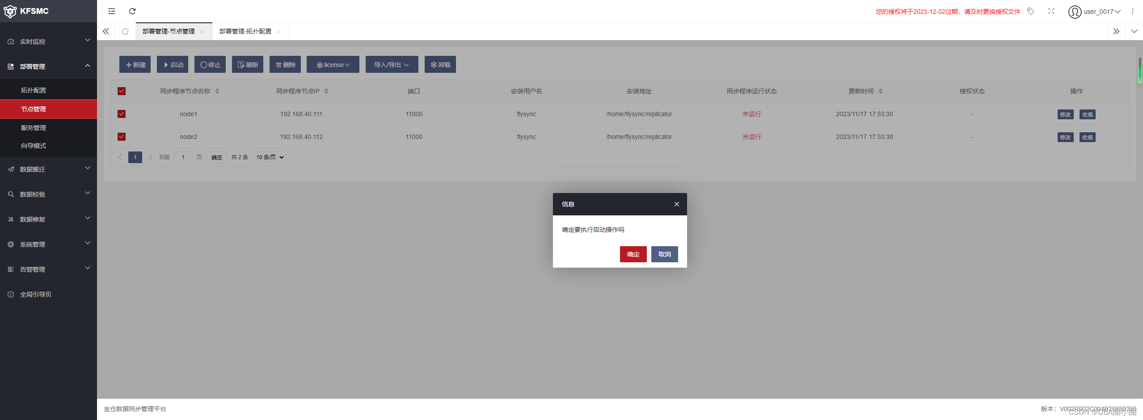Open 向导模式 in the sidebar
This screenshot has height=420, width=1143.
pyautogui.click(x=48, y=146)
